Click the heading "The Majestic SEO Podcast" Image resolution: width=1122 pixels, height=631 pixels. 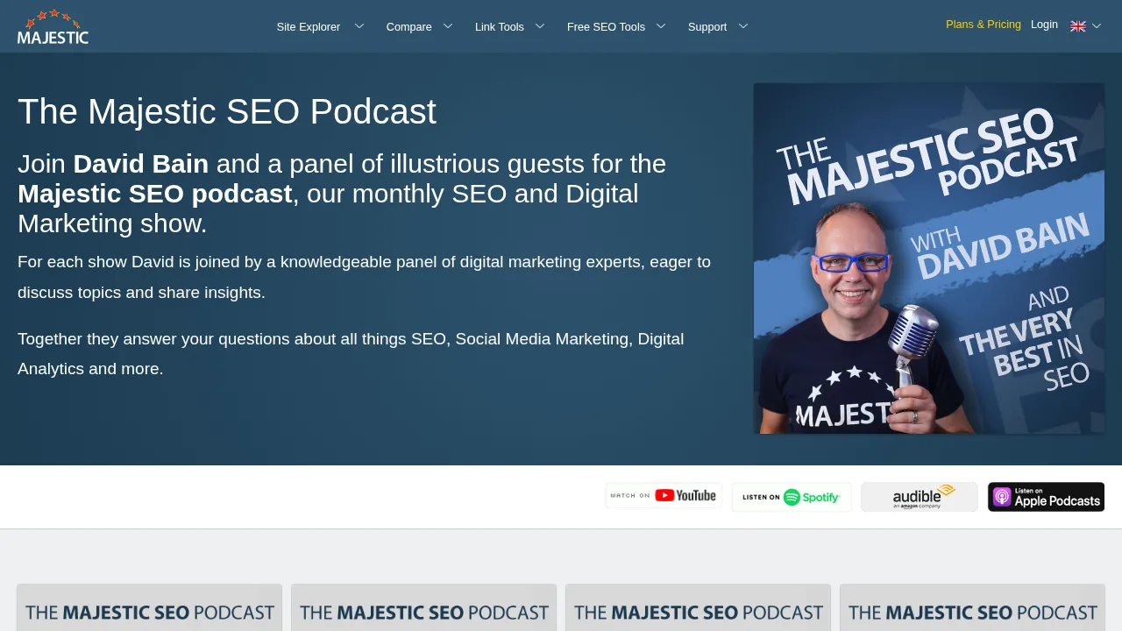pos(227,112)
